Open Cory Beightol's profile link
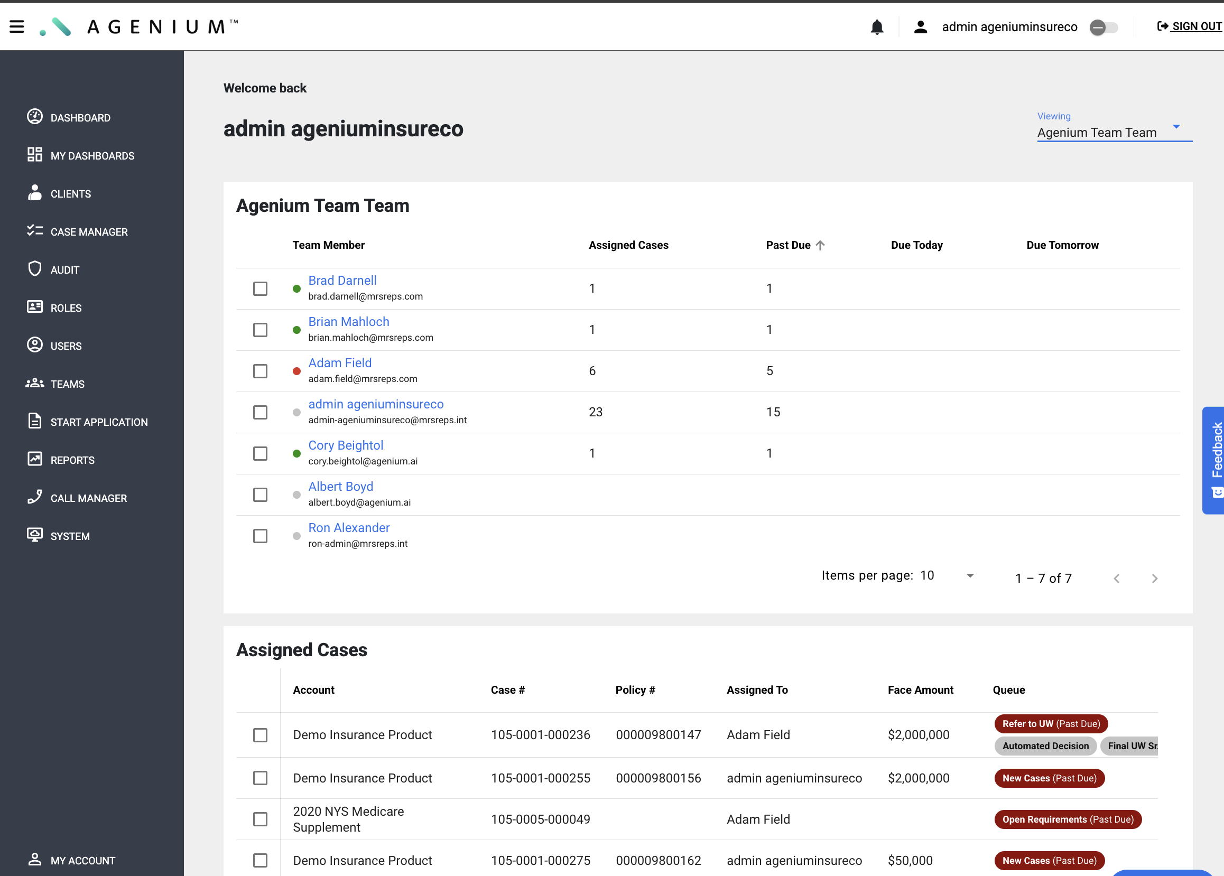The image size is (1224, 876). click(346, 445)
